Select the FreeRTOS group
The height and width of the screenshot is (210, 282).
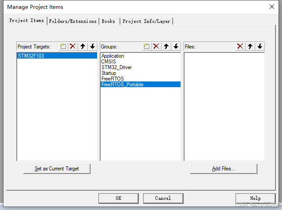141,79
